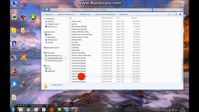The image size is (199, 112).
Task: Click Записать на оптический диск
Action: click(x=105, y=14)
